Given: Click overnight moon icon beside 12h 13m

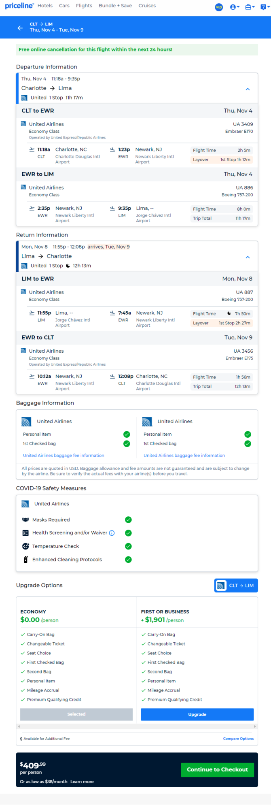Looking at the screenshot, I should (68, 266).
